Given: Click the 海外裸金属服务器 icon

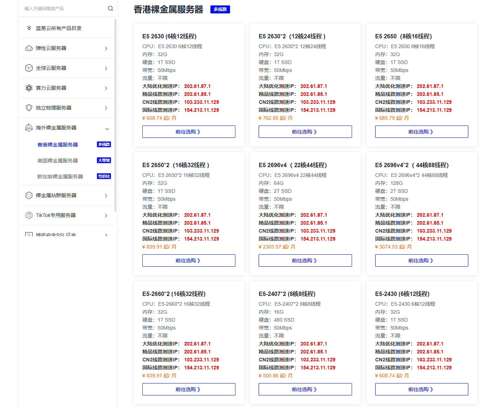Looking at the screenshot, I should click(29, 128).
